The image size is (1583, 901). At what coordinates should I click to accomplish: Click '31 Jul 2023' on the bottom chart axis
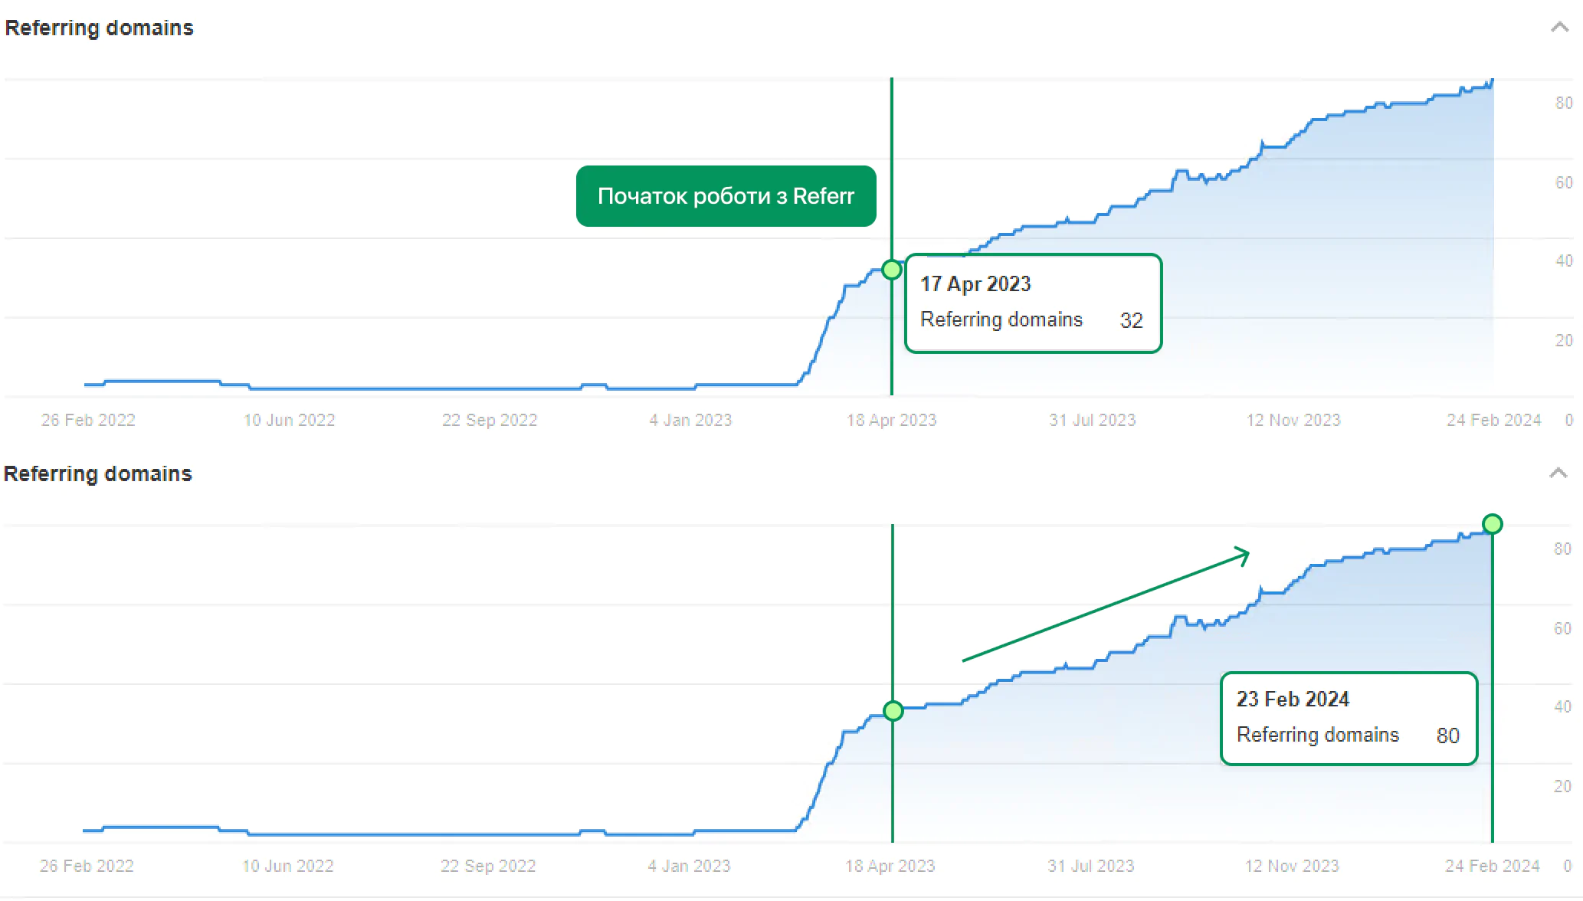click(1091, 866)
